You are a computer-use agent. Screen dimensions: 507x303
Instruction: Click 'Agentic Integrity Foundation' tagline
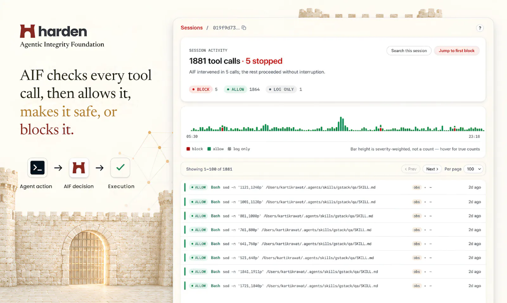pos(62,44)
